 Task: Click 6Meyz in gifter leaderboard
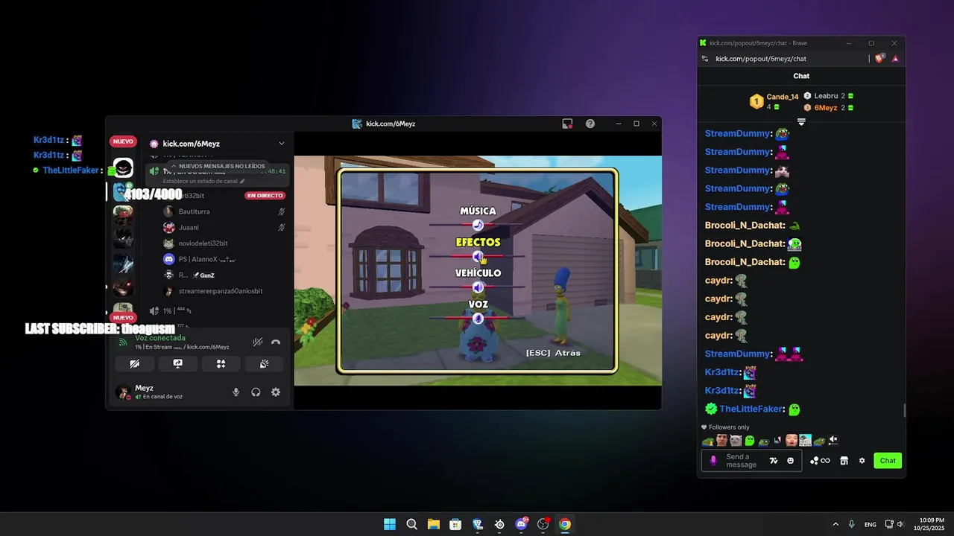coord(826,108)
